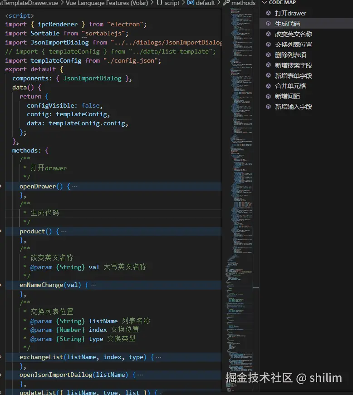Unfold ellipsis after enNameChange(val) brace
Image resolution: width=353 pixels, height=395 pixels.
click(x=93, y=285)
